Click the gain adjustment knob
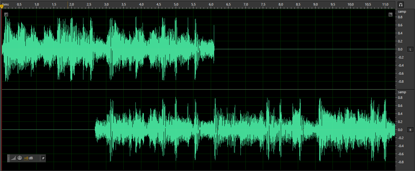The image size is (415, 171). point(20,158)
